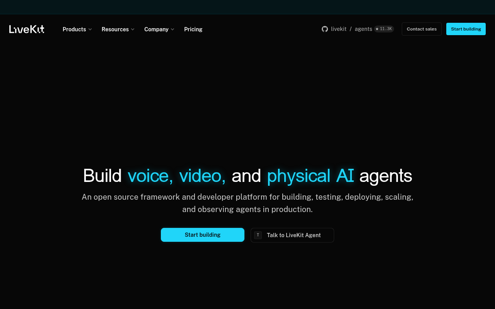The width and height of the screenshot is (495, 309).
Task: Click the T key icon in Talk button
Action: coord(258,235)
